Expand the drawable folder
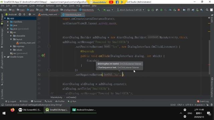The width and height of the screenshot is (214, 120). coord(11,36)
